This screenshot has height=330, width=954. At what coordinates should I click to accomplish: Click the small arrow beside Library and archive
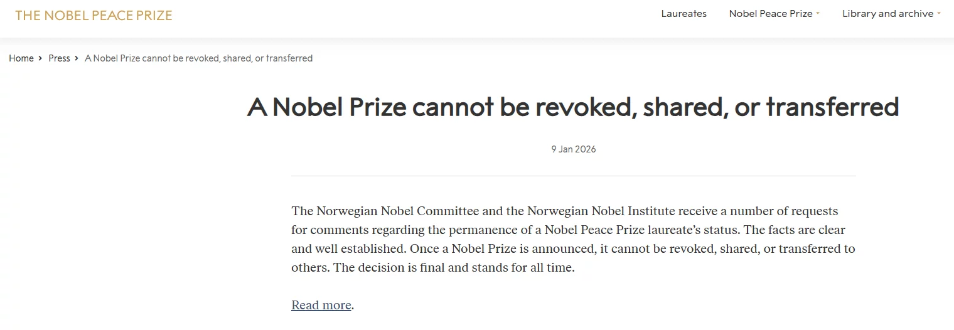point(939,14)
